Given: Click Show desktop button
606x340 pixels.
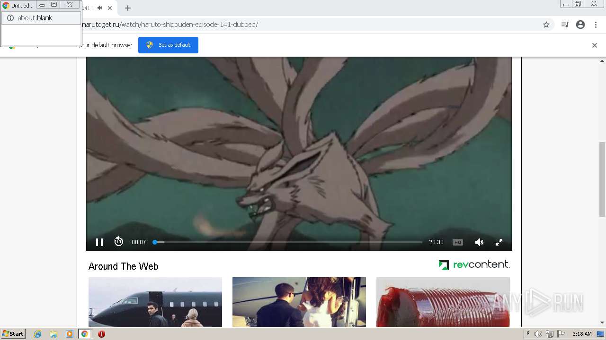Looking at the screenshot, I should tap(601, 334).
